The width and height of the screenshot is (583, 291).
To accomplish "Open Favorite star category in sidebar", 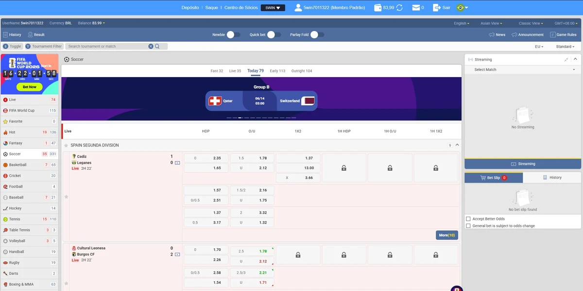I will 29,121.
